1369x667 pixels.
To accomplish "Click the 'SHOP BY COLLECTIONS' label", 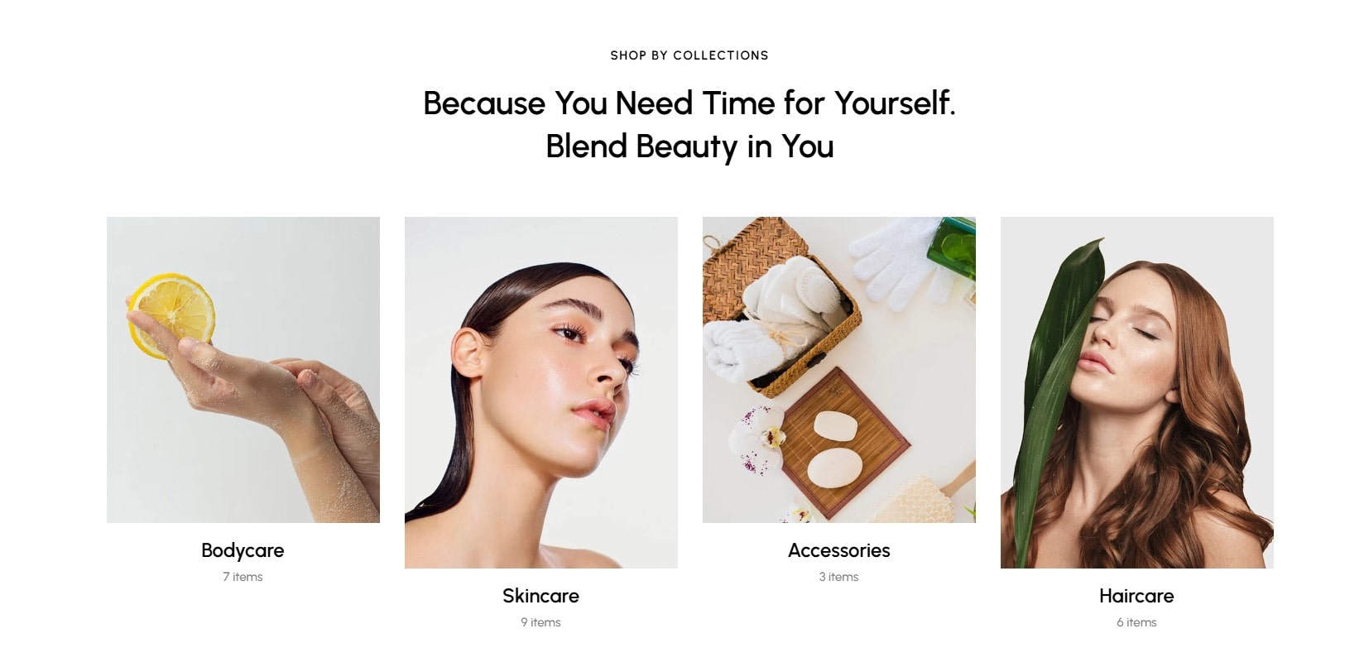I will point(689,55).
